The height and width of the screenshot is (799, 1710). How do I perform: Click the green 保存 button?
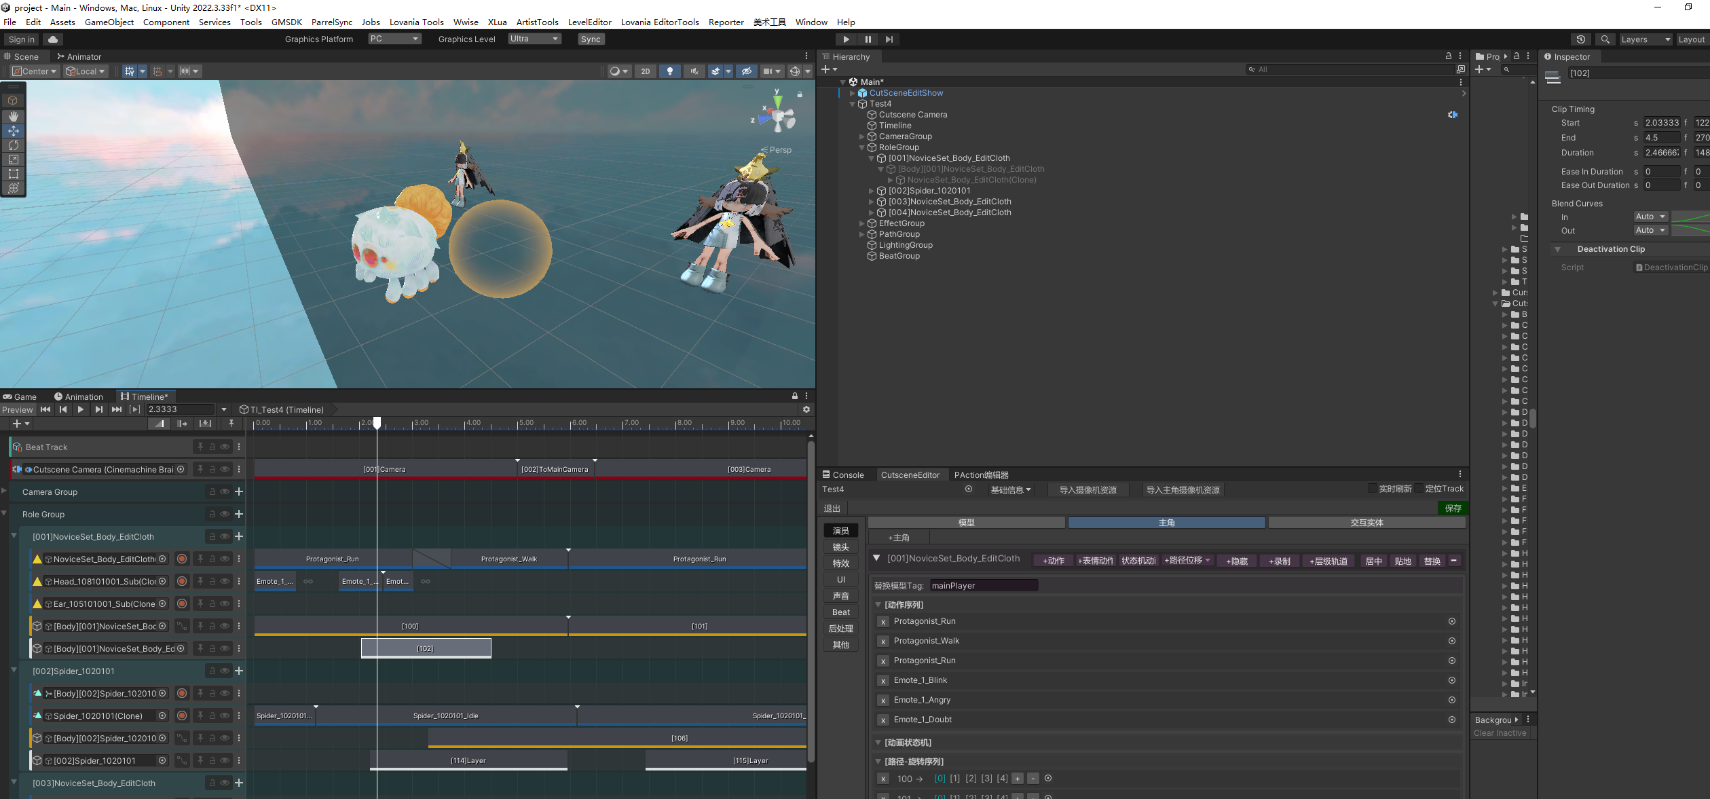(1453, 508)
